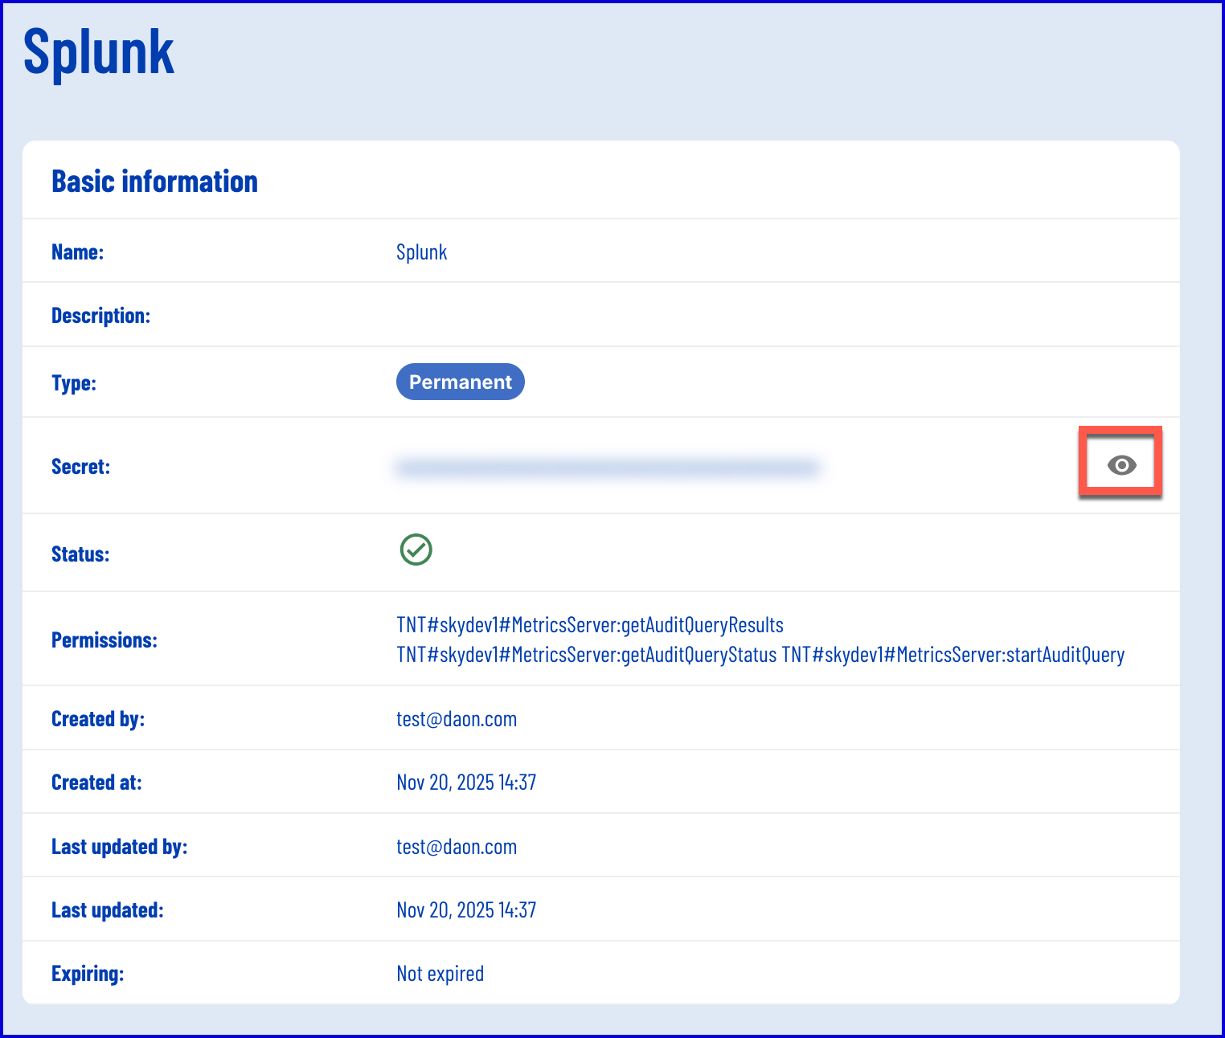Click the Last updated: field label

click(108, 910)
